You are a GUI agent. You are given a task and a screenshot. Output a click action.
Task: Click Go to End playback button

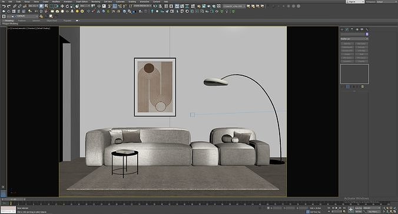point(344,208)
